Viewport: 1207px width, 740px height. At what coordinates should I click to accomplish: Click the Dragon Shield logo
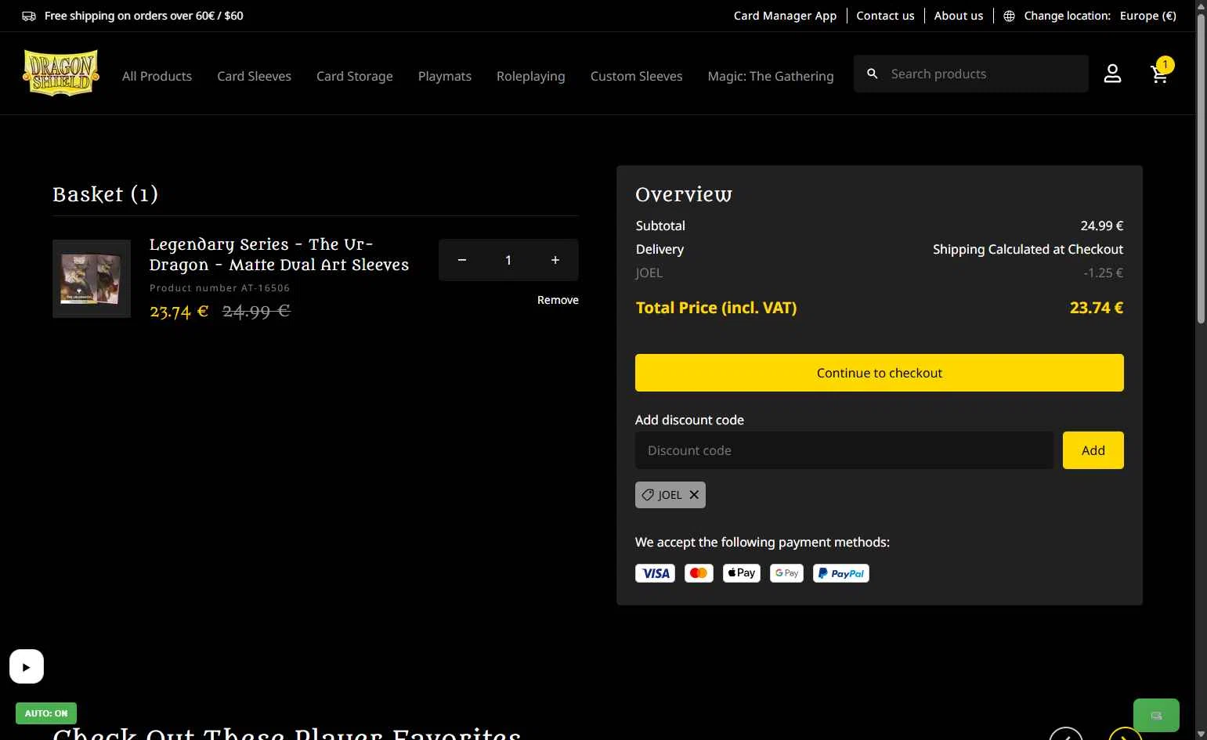[61, 73]
